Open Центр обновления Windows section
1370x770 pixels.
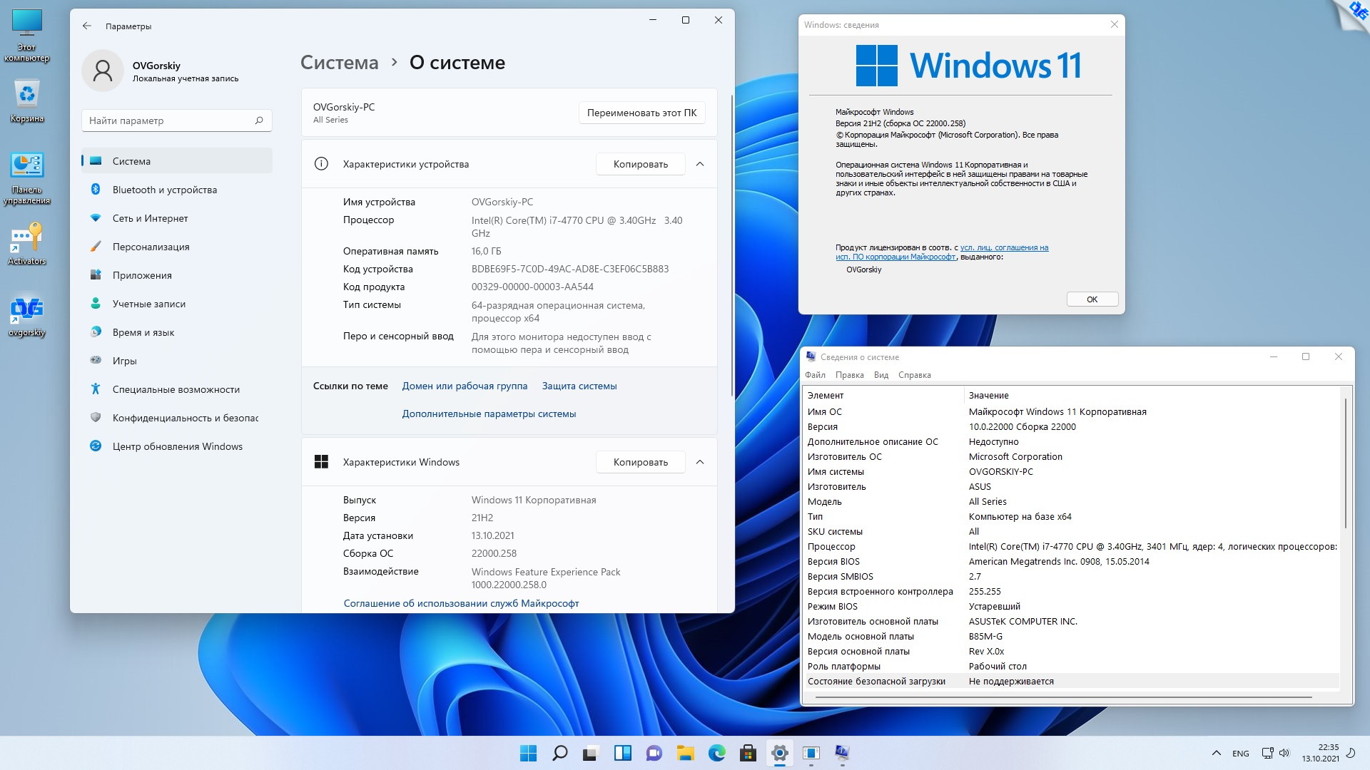(177, 446)
